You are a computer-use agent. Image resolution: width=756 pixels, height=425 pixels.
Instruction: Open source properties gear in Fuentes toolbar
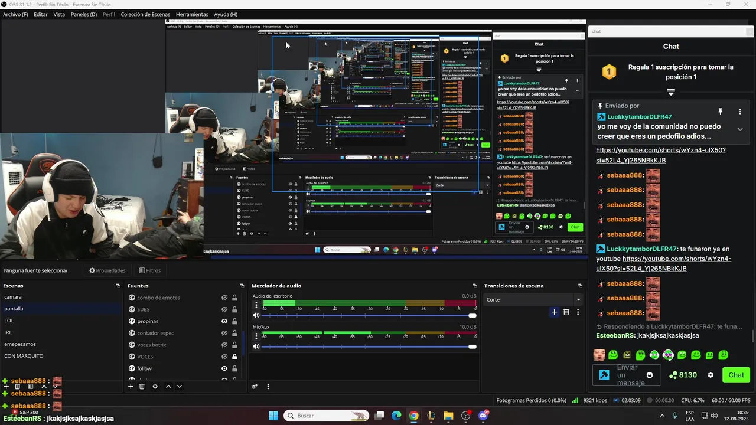[x=155, y=387]
